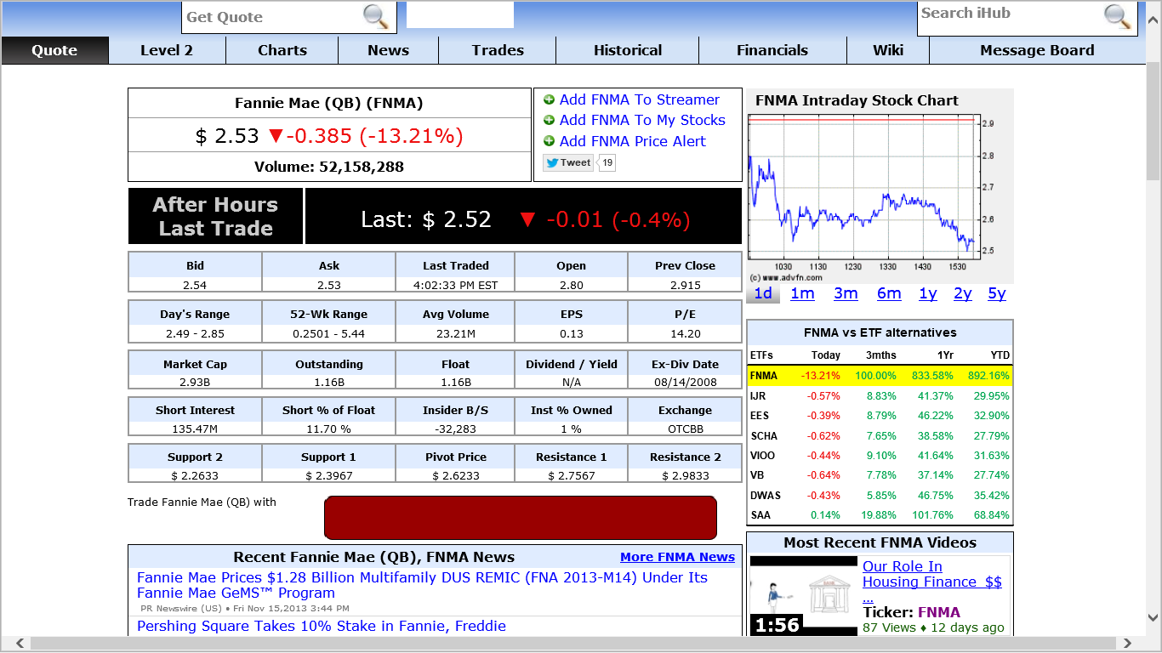This screenshot has height=653, width=1162.
Task: Switch to the Charts tab
Action: [282, 50]
